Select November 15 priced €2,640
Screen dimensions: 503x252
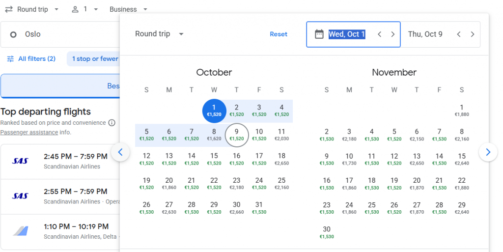pyautogui.click(x=462, y=159)
